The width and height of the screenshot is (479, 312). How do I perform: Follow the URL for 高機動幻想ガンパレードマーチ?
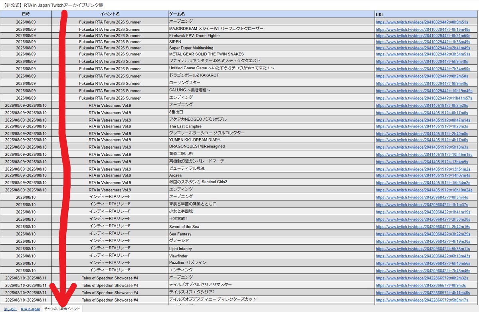point(422,162)
